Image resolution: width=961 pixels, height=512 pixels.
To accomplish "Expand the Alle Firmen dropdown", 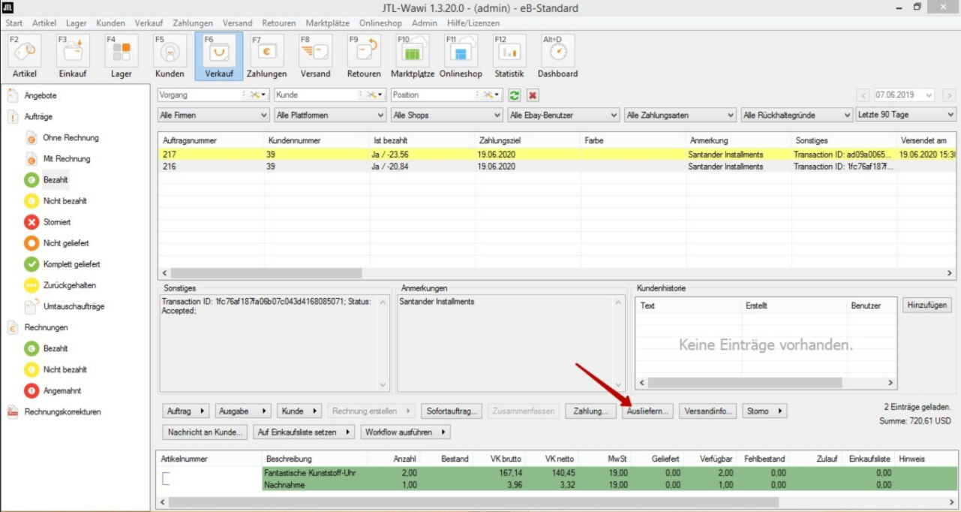I will (x=213, y=116).
